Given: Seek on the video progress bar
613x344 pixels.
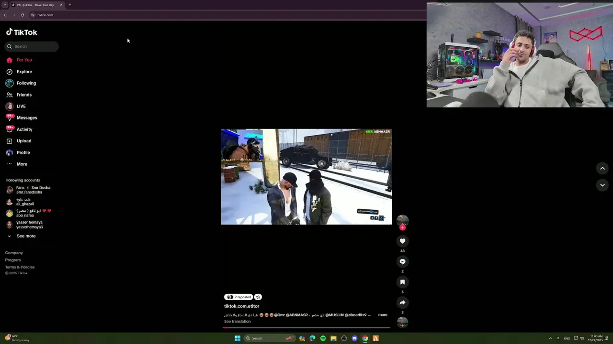Looking at the screenshot, I should [306, 328].
